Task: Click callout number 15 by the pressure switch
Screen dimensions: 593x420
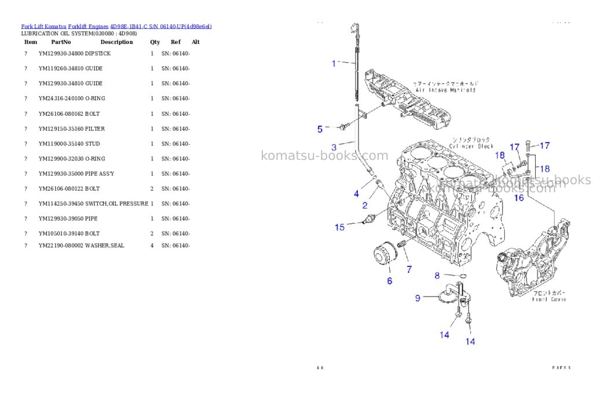Action: [339, 228]
